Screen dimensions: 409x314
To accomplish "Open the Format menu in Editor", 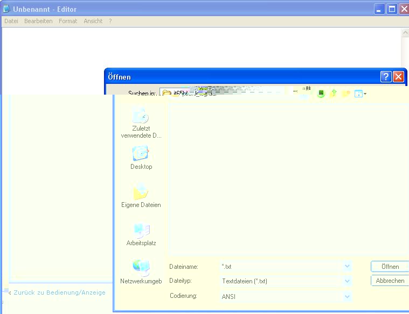I will (x=68, y=21).
